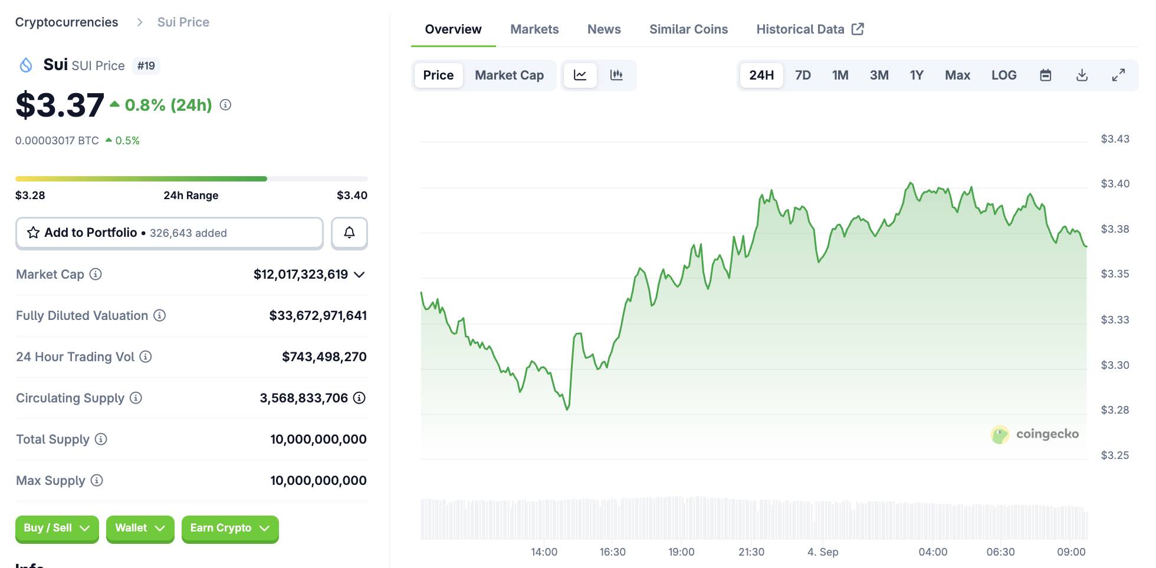Image resolution: width=1156 pixels, height=568 pixels.
Task: Open the Total Supply info icon
Action: point(101,439)
